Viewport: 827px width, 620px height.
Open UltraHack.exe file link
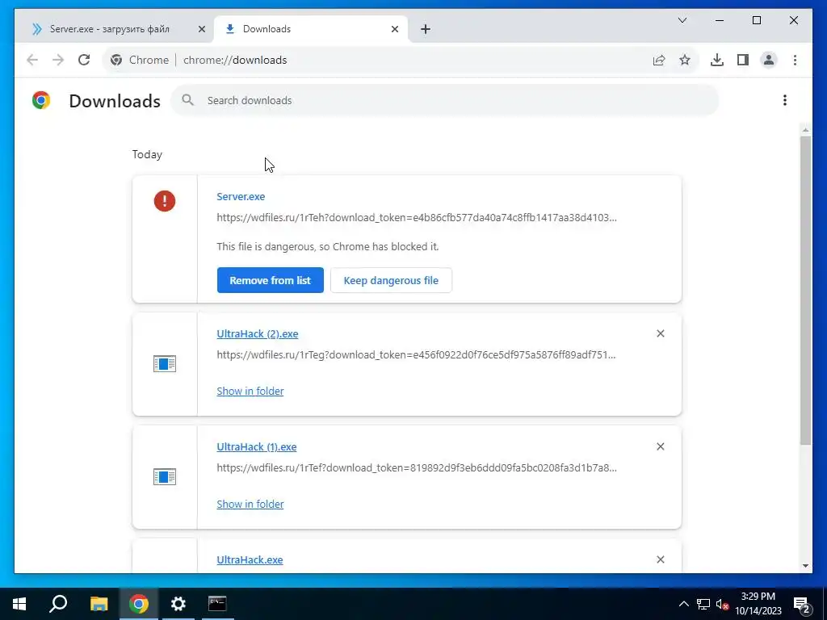pyautogui.click(x=250, y=560)
